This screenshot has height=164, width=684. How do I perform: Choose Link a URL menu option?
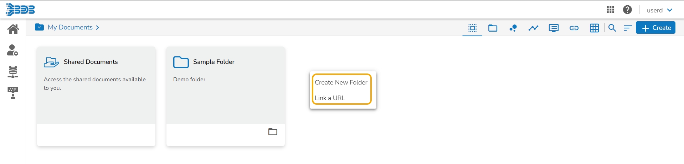[x=330, y=98]
